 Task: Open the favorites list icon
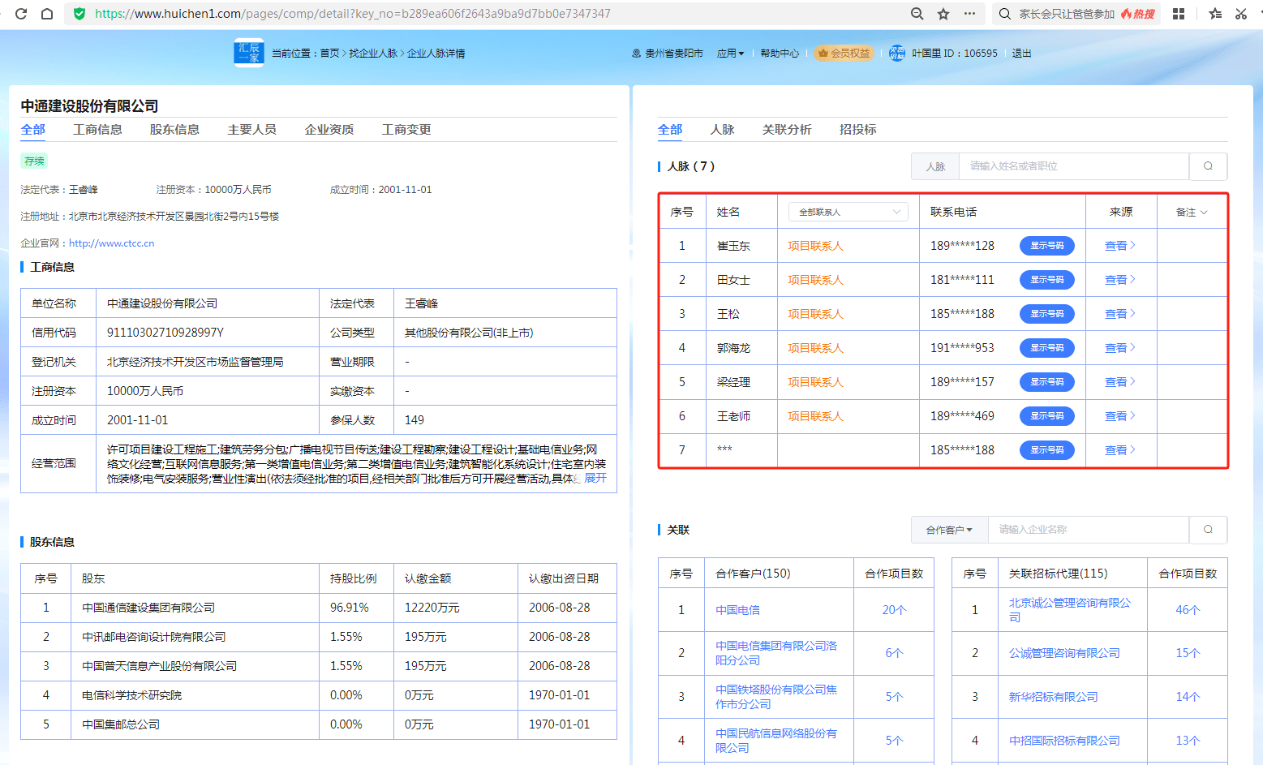pyautogui.click(x=1215, y=14)
